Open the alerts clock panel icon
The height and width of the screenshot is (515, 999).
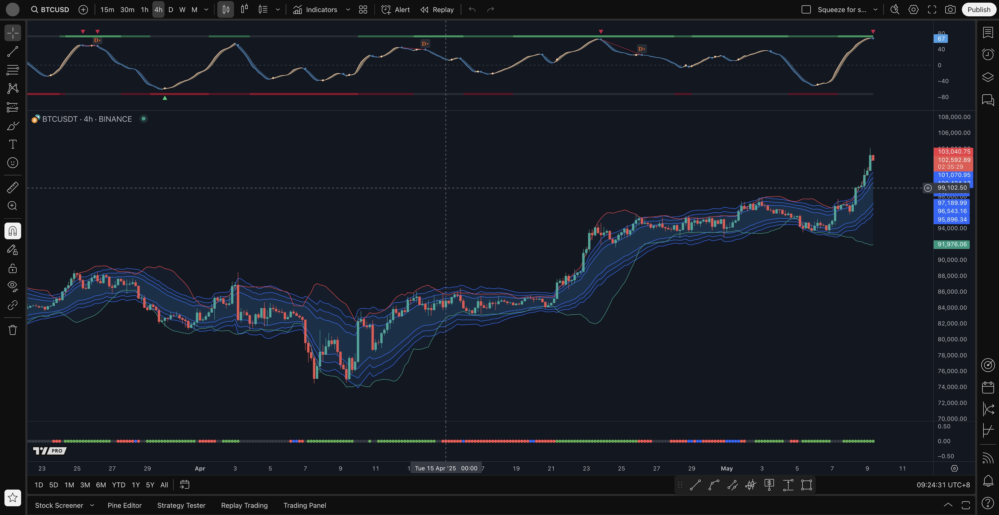tap(988, 54)
